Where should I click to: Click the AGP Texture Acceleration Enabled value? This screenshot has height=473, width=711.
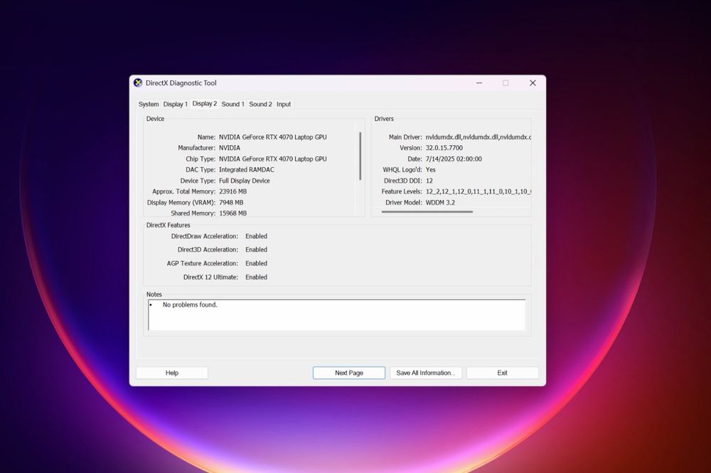256,263
